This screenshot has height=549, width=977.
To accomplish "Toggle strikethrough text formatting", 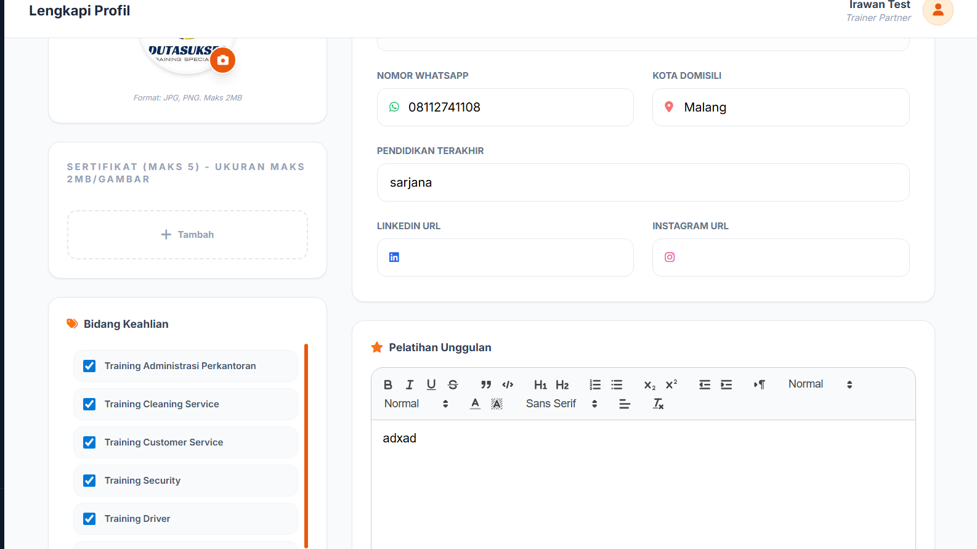I will tap(453, 384).
